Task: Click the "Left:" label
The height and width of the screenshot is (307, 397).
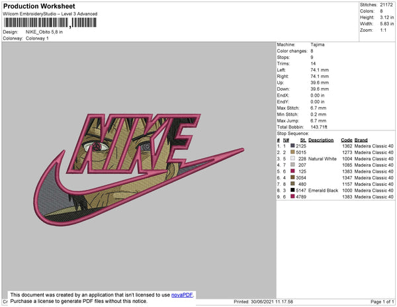Action: tap(281, 70)
